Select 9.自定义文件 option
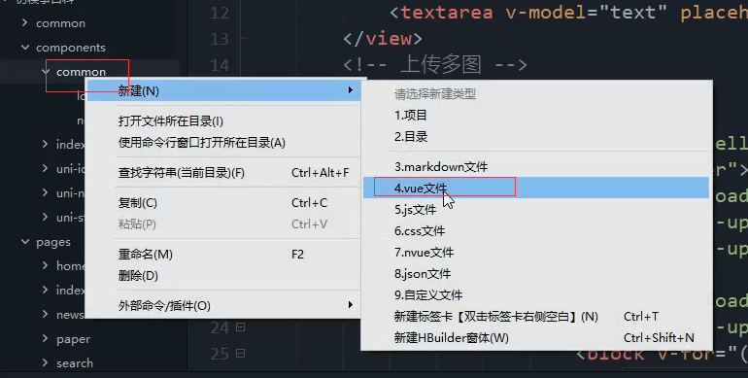 [427, 295]
